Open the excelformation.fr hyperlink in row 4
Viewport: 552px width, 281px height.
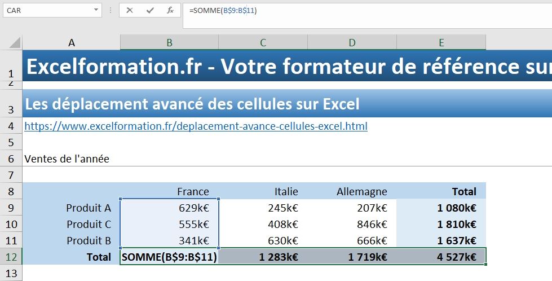click(x=196, y=126)
